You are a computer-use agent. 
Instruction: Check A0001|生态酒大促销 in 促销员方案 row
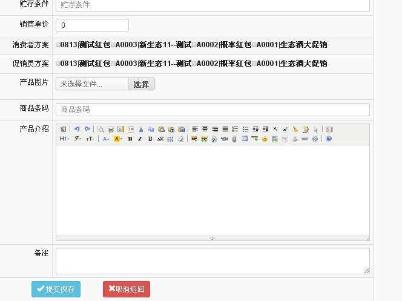254,64
